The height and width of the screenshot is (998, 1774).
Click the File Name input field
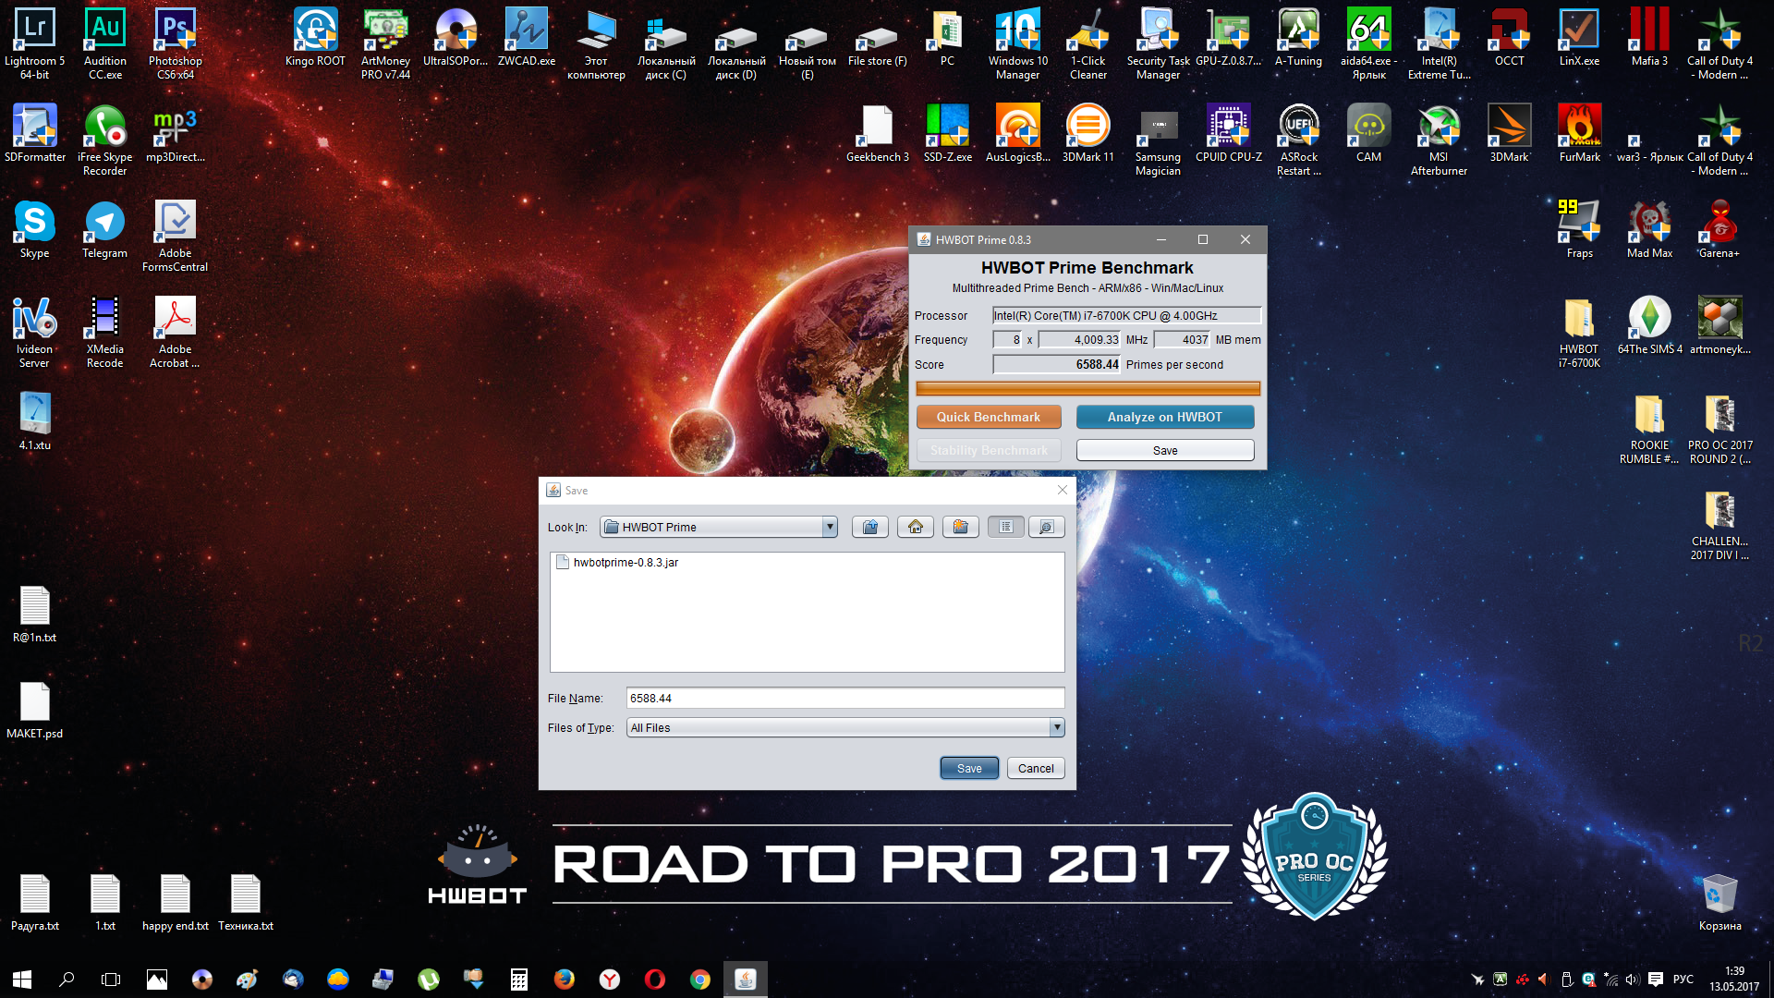pyautogui.click(x=845, y=699)
